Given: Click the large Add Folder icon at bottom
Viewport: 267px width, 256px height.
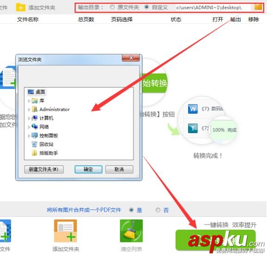Looking at the screenshot, I should (65, 231).
